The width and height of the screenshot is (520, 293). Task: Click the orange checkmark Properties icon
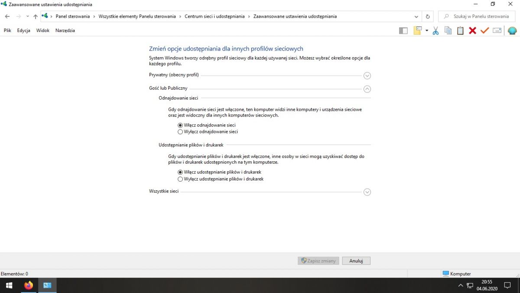click(x=484, y=31)
